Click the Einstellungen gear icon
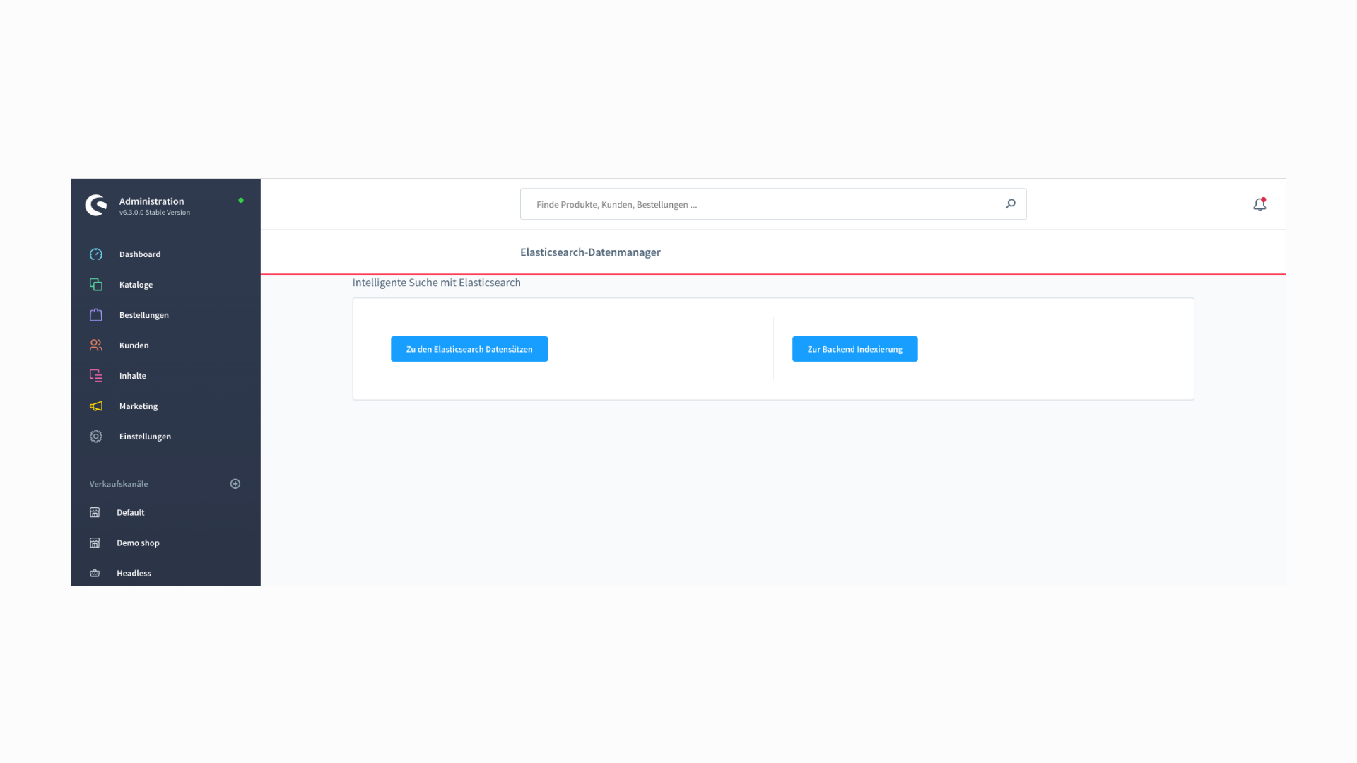 click(96, 437)
